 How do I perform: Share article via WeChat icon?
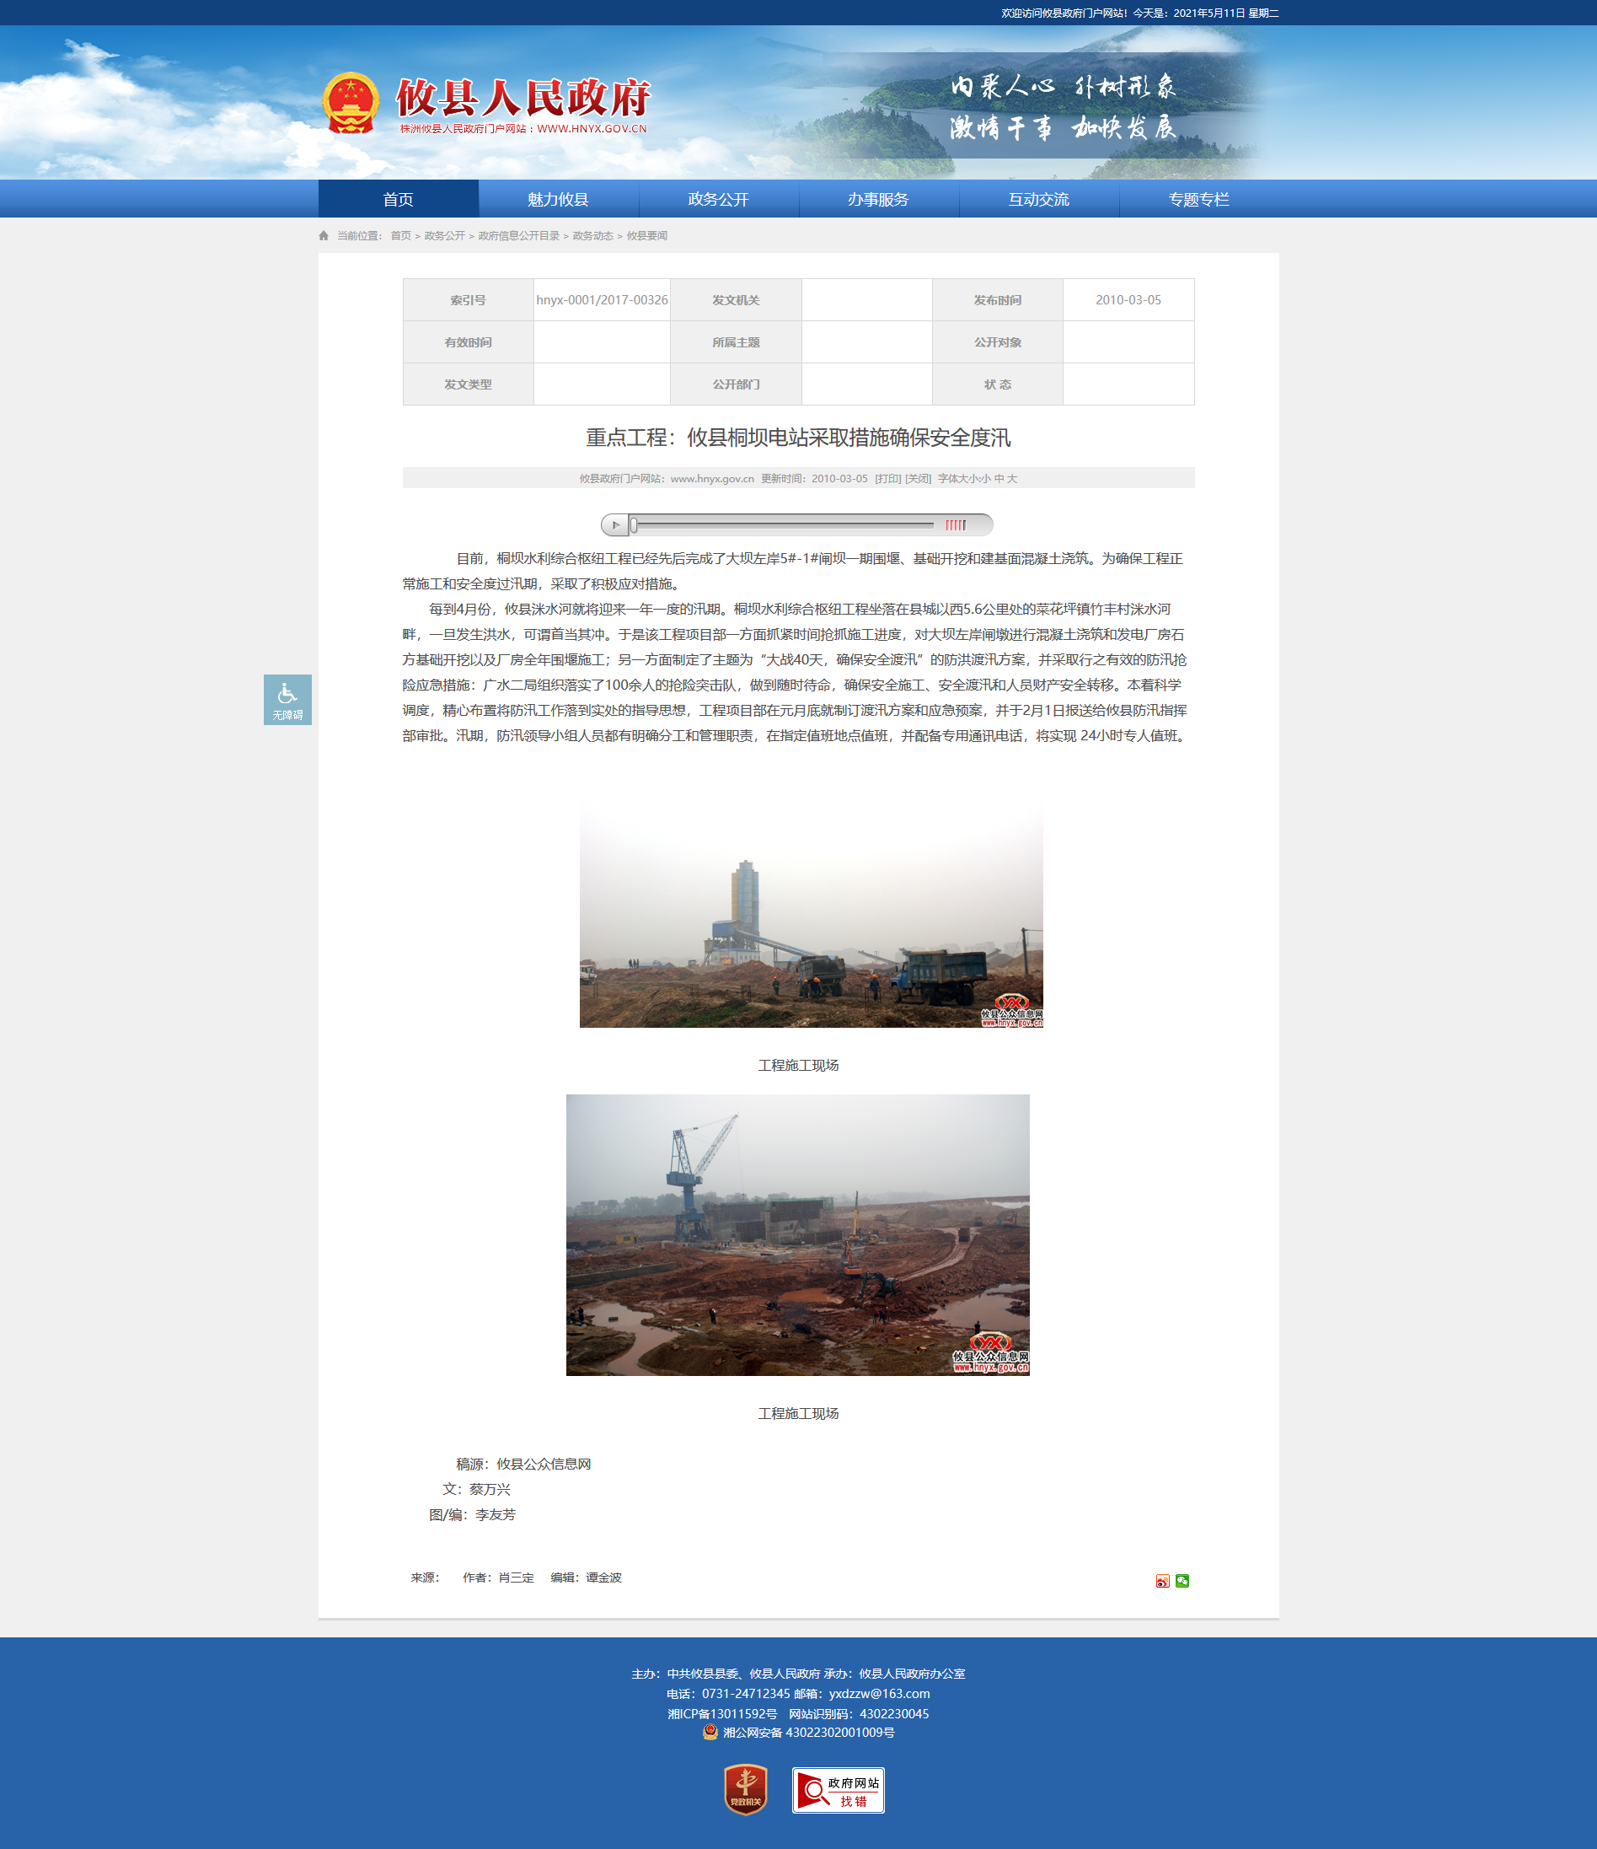[1182, 1580]
